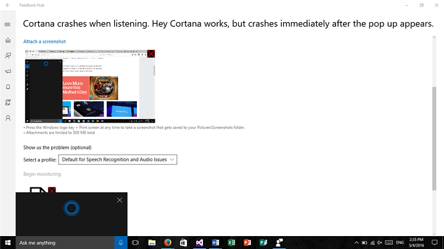444x249 pixels.
Task: Click the Attach a screenshot link
Action: pos(44,41)
